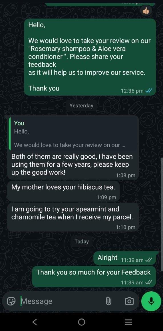Viewport: 163px width, 331px height.
Task: Tap the thumbs up reaction emoji
Action: coord(146,11)
